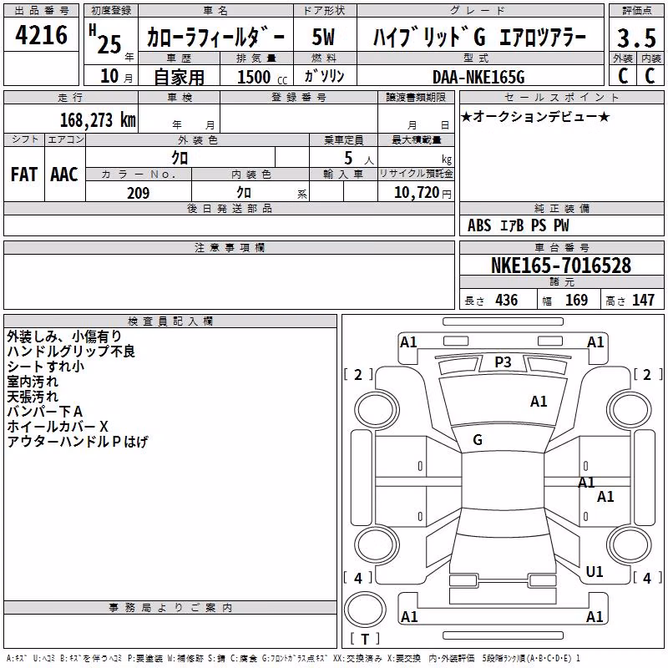
Task: Select chassis number NKE165-7016528
Action: [x=561, y=266]
